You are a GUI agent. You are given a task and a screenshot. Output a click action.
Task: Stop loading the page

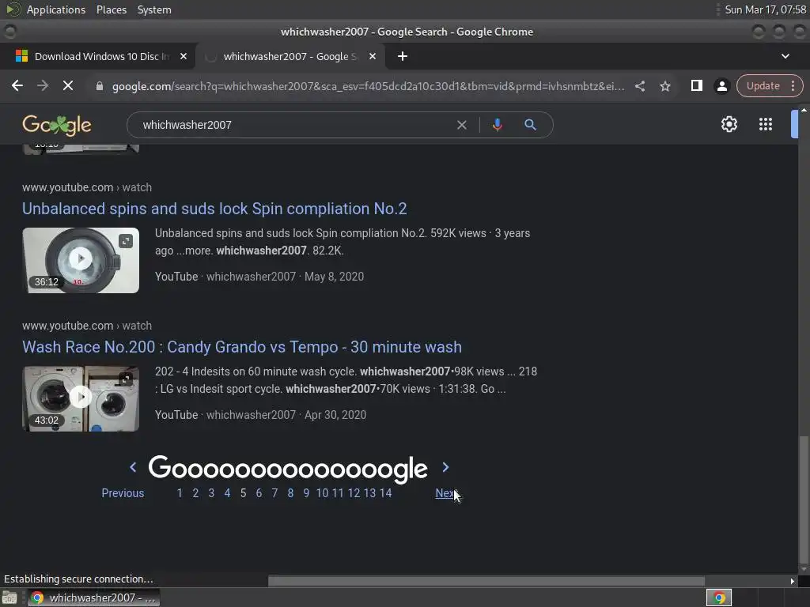point(68,85)
